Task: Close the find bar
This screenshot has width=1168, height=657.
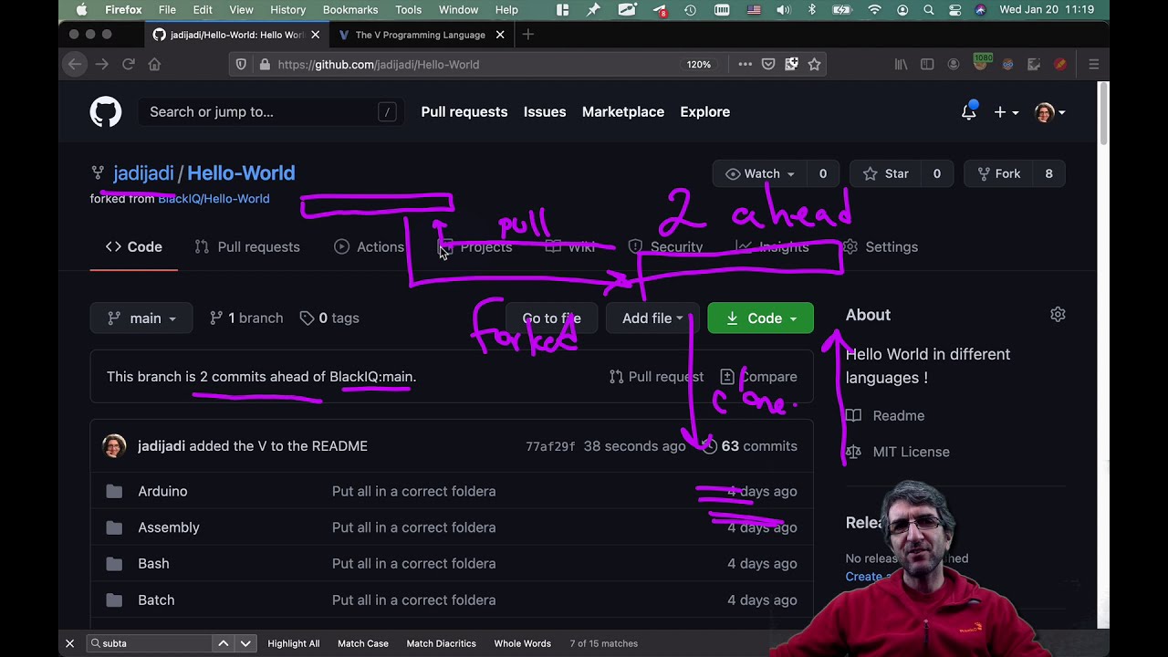Action: click(69, 643)
